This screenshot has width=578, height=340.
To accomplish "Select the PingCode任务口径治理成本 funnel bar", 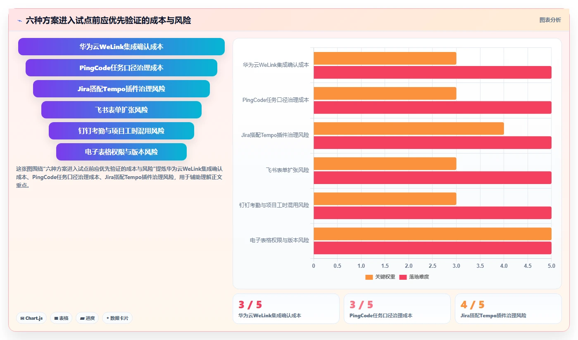I will click(121, 68).
